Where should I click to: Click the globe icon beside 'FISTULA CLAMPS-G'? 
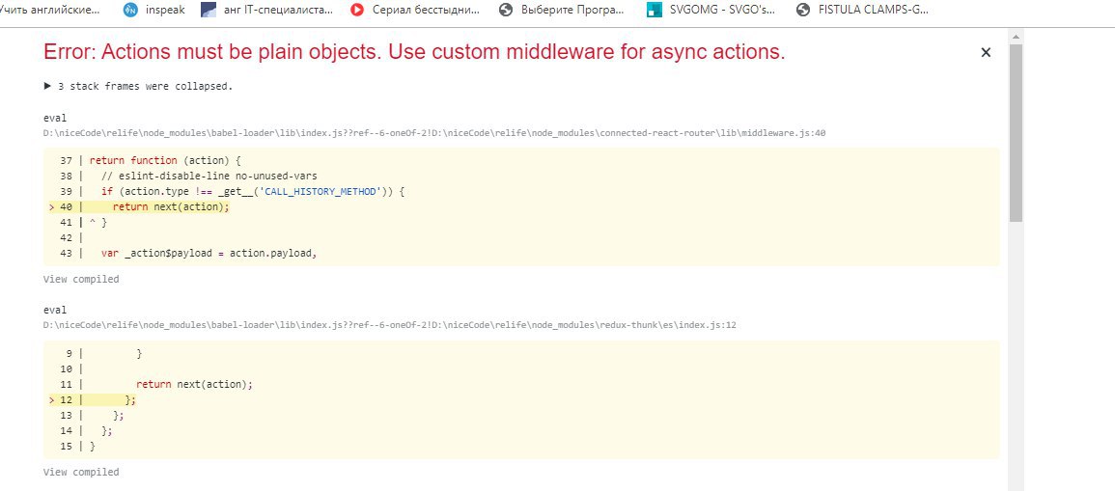point(802,11)
